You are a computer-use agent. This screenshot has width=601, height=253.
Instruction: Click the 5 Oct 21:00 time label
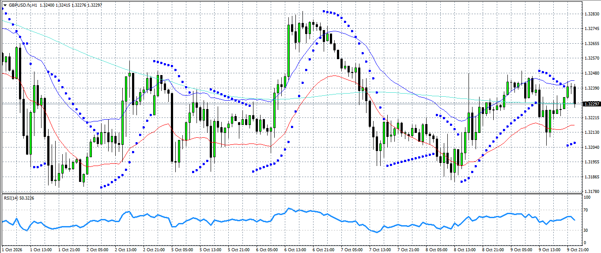[238, 249]
